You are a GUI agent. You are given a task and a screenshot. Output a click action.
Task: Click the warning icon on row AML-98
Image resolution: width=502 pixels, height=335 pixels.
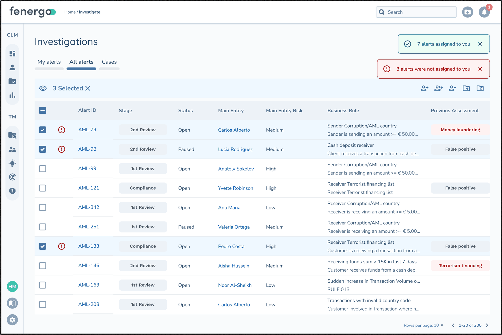[x=62, y=149]
